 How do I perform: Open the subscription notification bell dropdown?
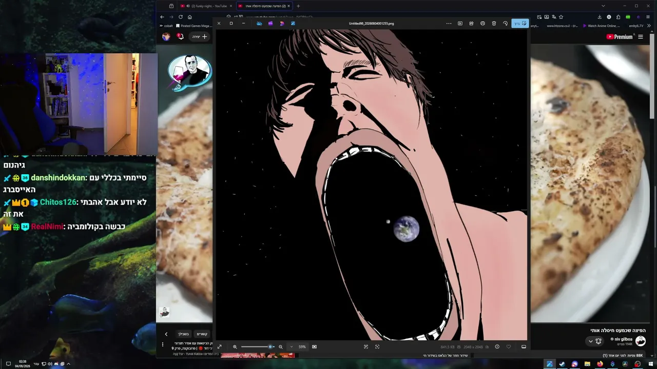click(595, 341)
